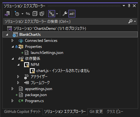The width and height of the screenshot is (140, 117).
Task: Click the search magnifier icon
Action: [x=130, y=21]
